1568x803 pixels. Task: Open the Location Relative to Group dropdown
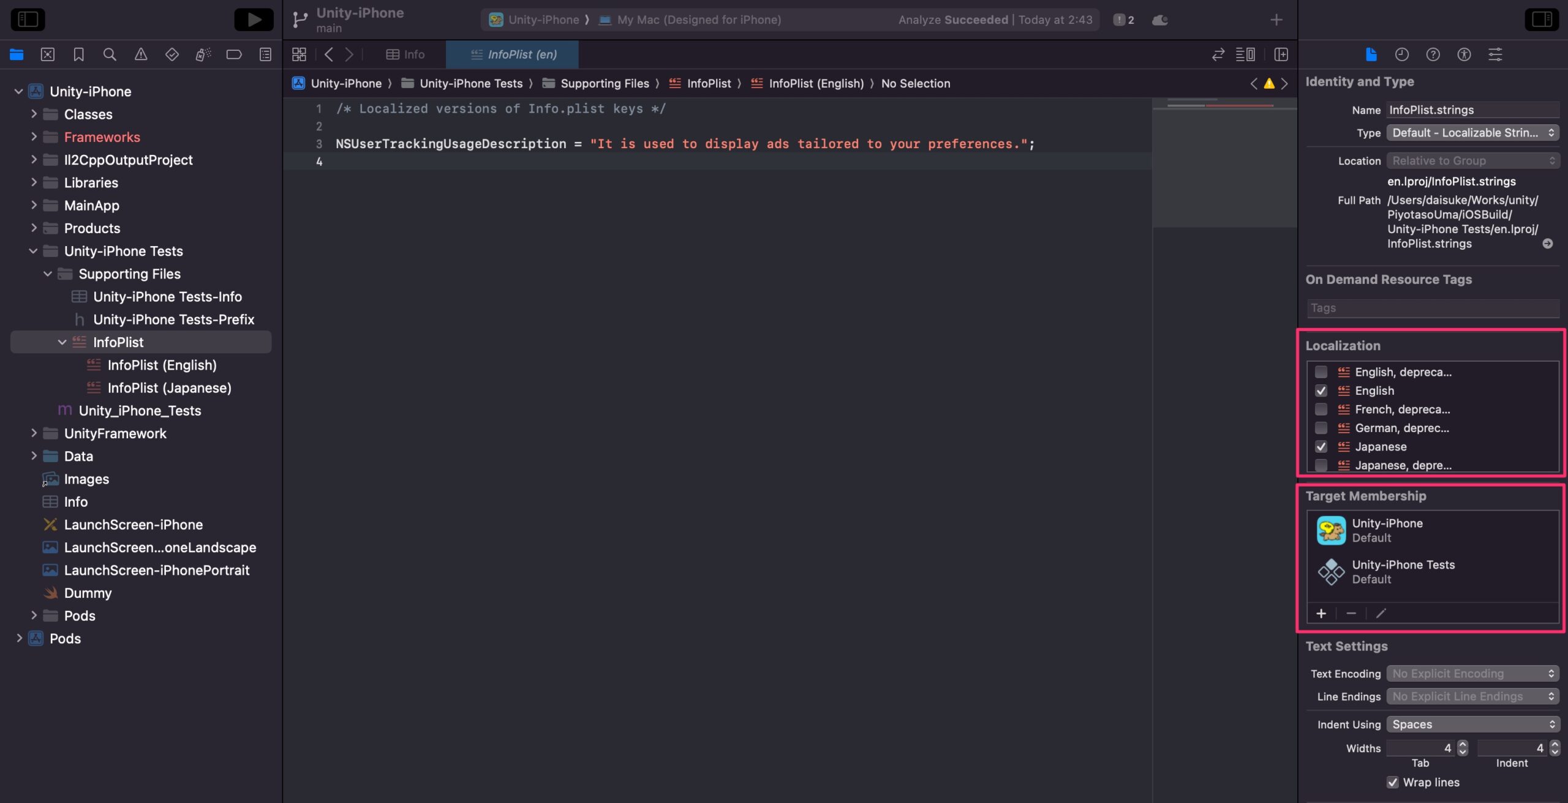(x=1472, y=160)
